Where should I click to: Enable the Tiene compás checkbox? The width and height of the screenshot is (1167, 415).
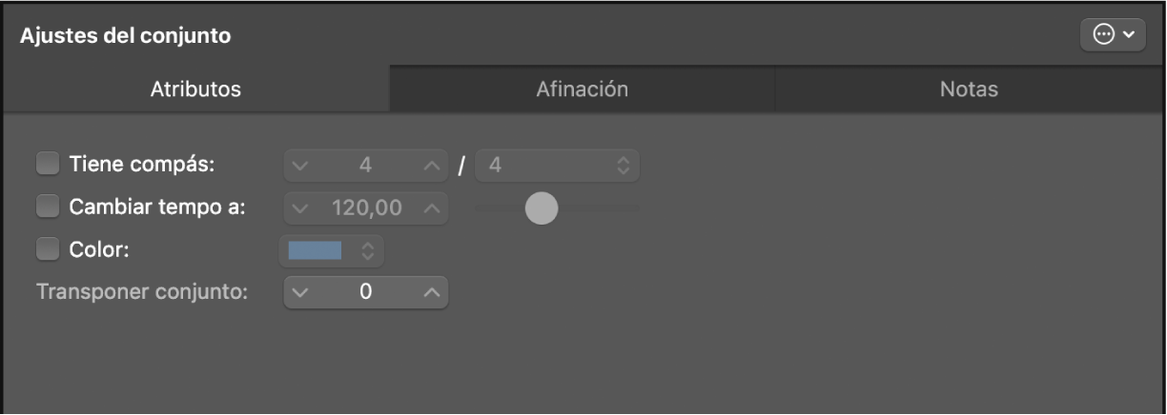coord(48,165)
